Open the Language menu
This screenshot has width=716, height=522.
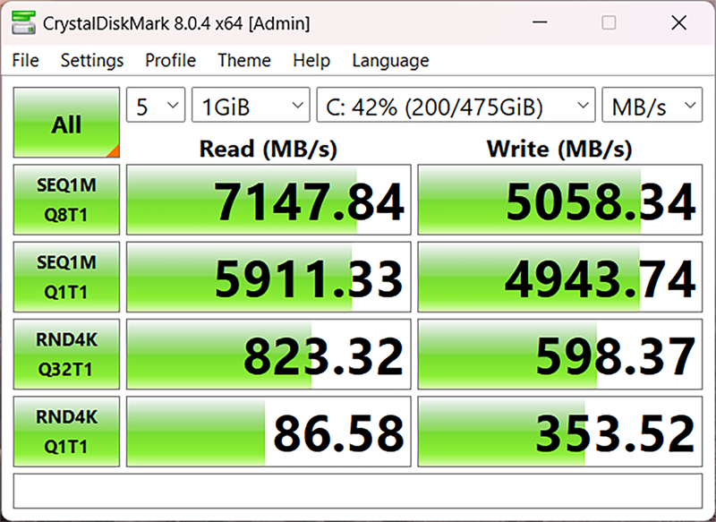(x=390, y=60)
